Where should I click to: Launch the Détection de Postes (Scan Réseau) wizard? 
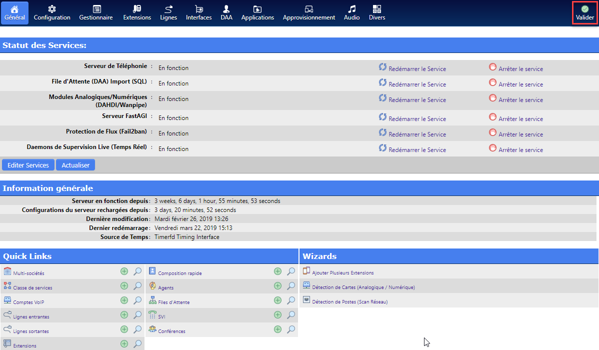tap(349, 302)
